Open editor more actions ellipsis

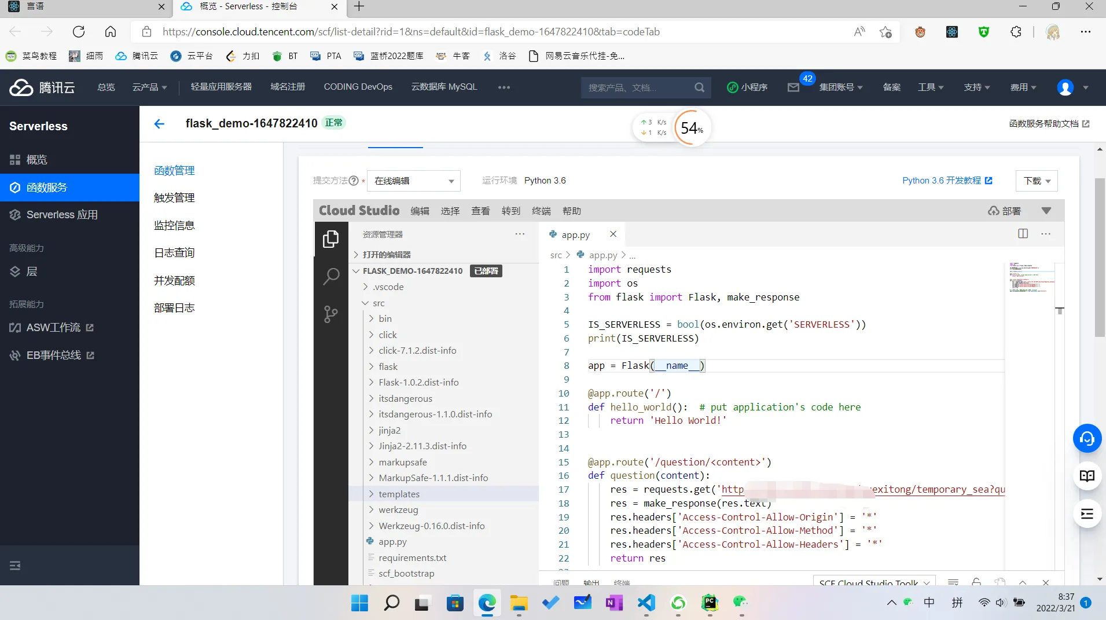coord(1045,234)
